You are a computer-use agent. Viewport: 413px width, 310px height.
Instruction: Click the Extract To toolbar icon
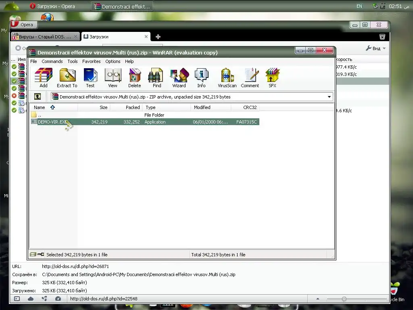[x=67, y=78]
